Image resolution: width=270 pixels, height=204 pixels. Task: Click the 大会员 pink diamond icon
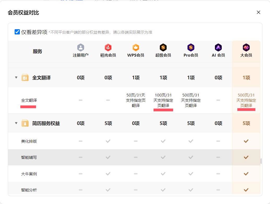246,47
